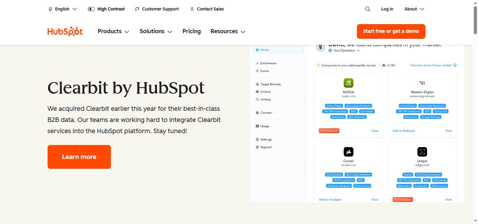The height and width of the screenshot is (224, 478).
Task: Open Settings in the sidebar
Action: 266,139
